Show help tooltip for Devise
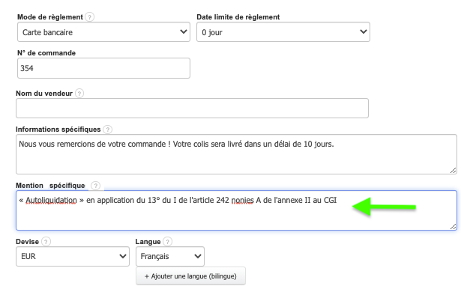 46,242
